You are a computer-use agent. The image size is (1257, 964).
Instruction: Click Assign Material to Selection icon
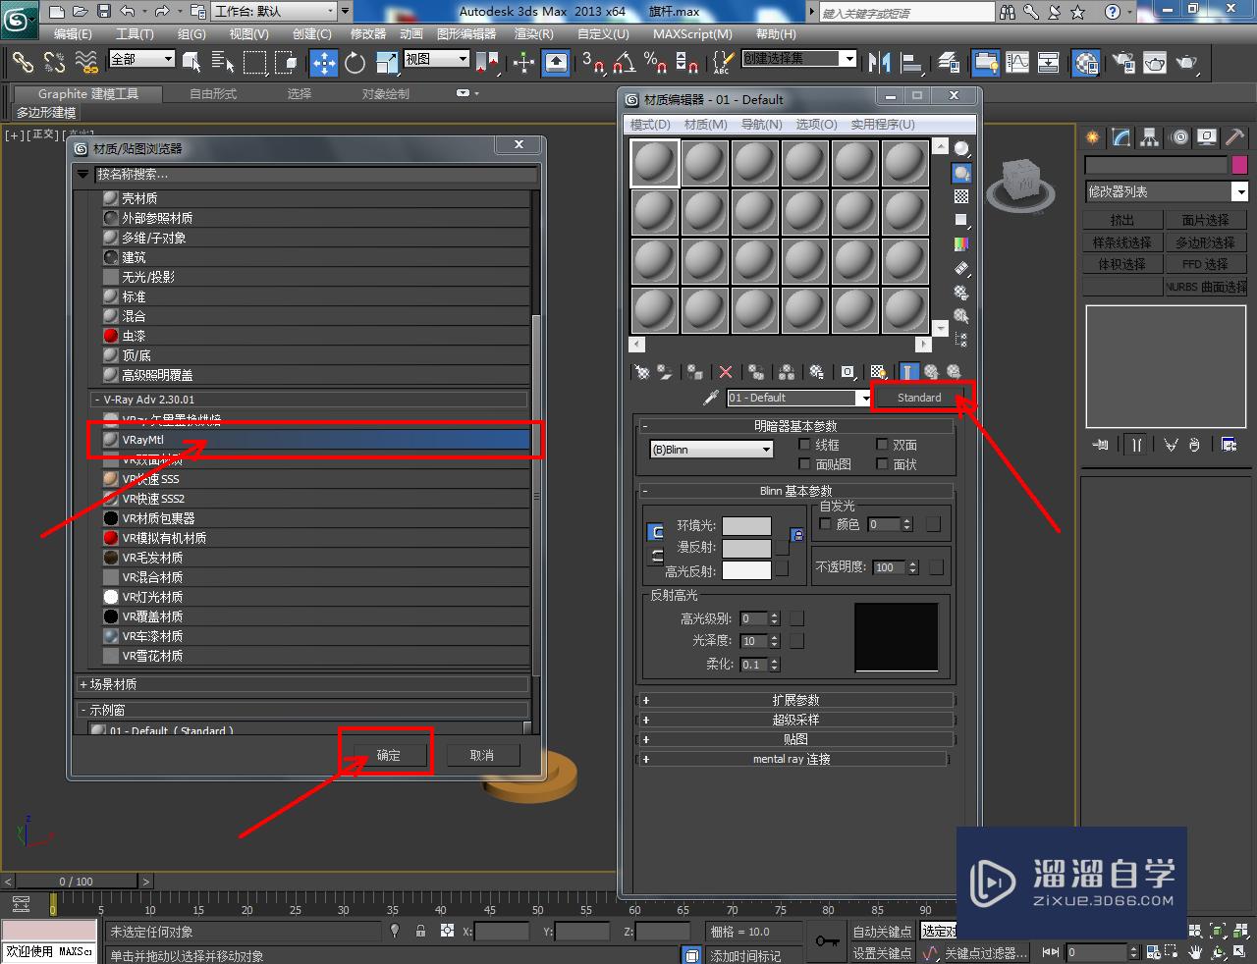click(x=695, y=372)
